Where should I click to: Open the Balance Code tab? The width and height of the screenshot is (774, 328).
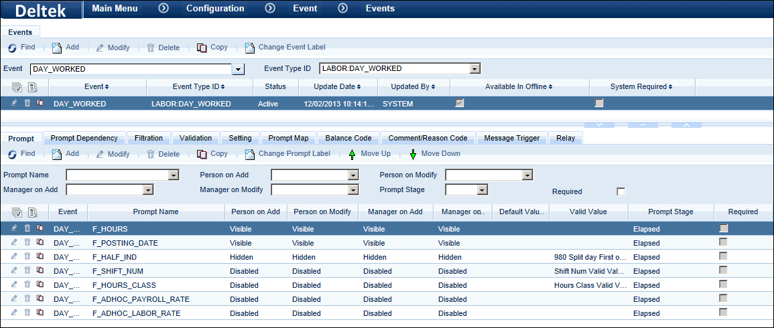(x=348, y=138)
